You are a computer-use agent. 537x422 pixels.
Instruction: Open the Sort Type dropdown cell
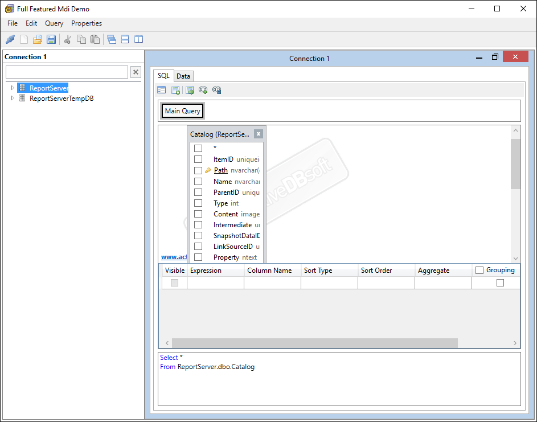[x=329, y=282]
